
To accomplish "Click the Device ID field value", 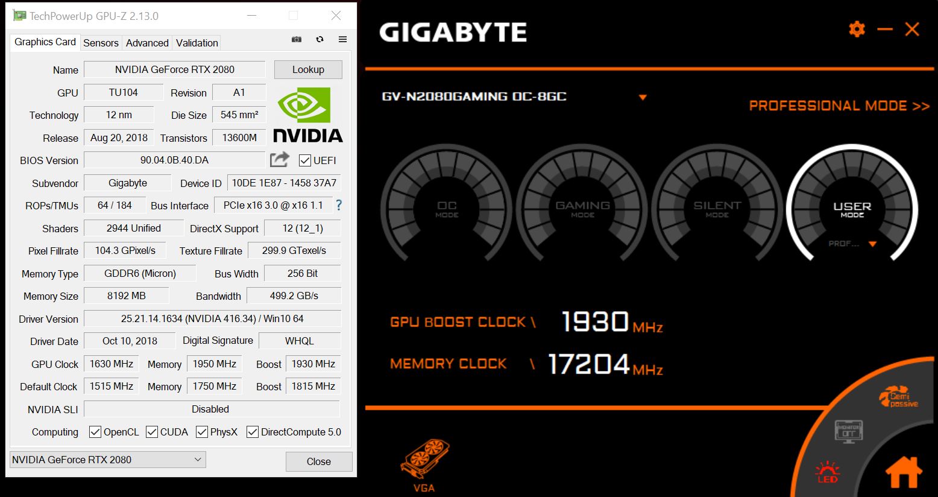I will pyautogui.click(x=284, y=183).
